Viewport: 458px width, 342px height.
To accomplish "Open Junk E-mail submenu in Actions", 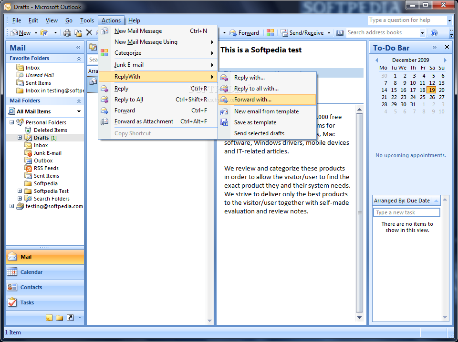I will [x=158, y=65].
